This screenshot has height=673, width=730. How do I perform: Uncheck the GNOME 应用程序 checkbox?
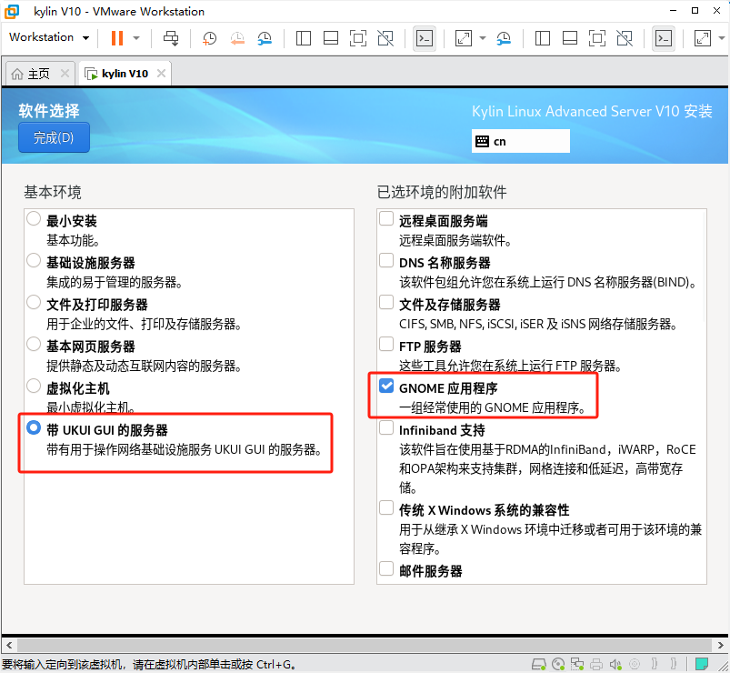pyautogui.click(x=386, y=387)
